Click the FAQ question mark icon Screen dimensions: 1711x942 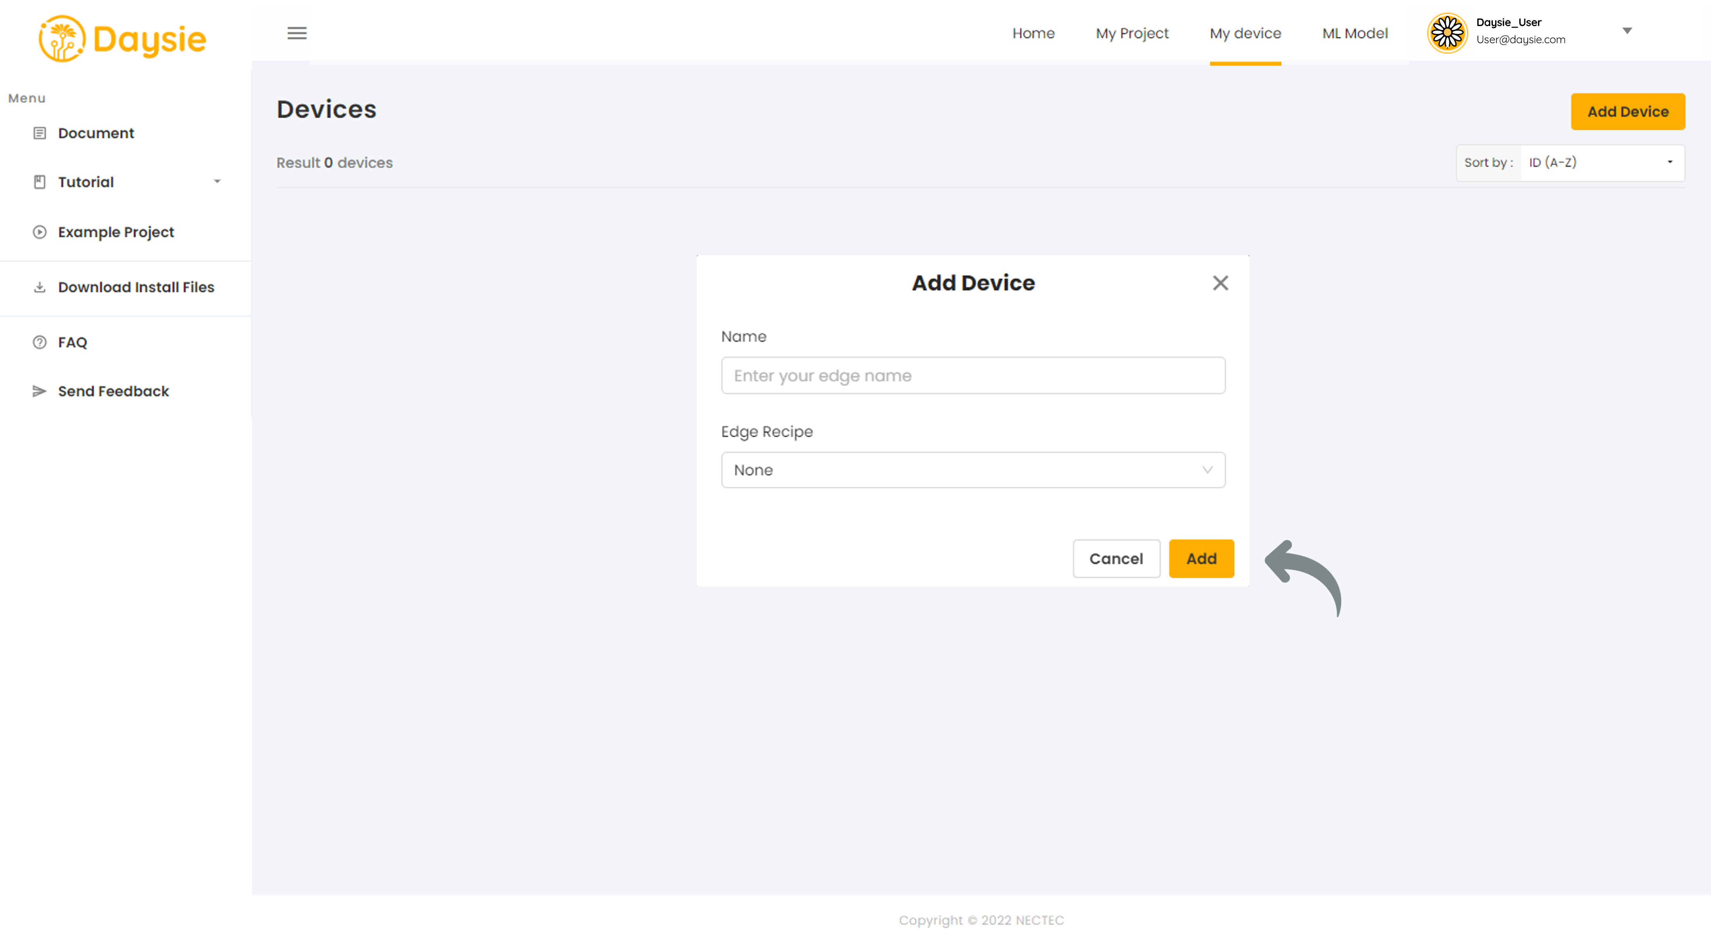[40, 342]
